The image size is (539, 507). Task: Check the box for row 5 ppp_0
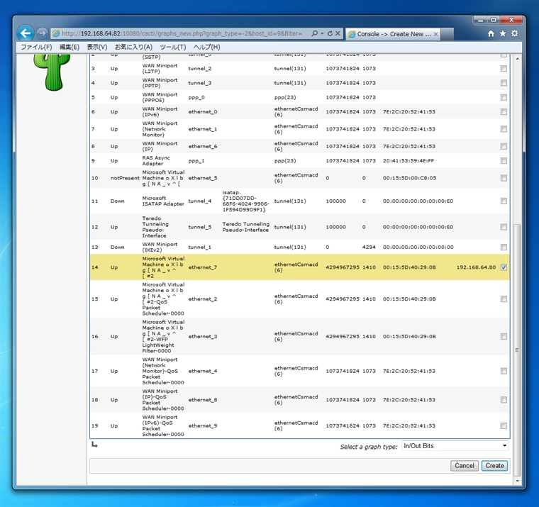click(504, 97)
